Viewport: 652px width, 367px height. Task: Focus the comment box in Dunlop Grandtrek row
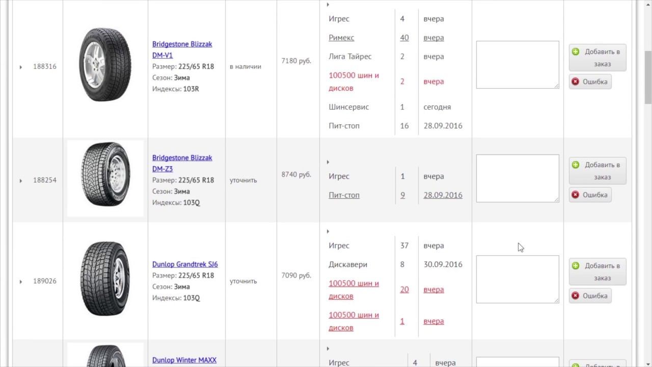[518, 279]
